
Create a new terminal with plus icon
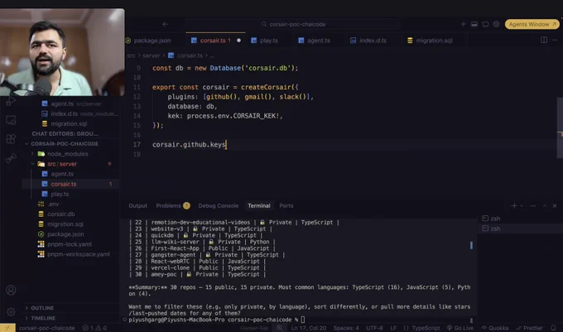(514, 205)
